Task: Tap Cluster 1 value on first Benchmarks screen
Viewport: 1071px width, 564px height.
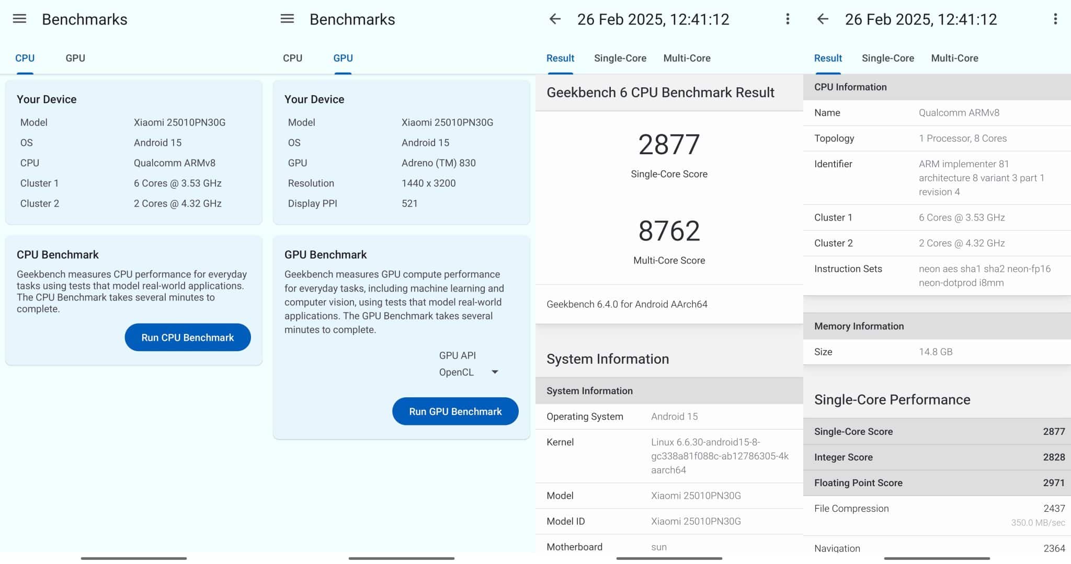Action: click(177, 183)
